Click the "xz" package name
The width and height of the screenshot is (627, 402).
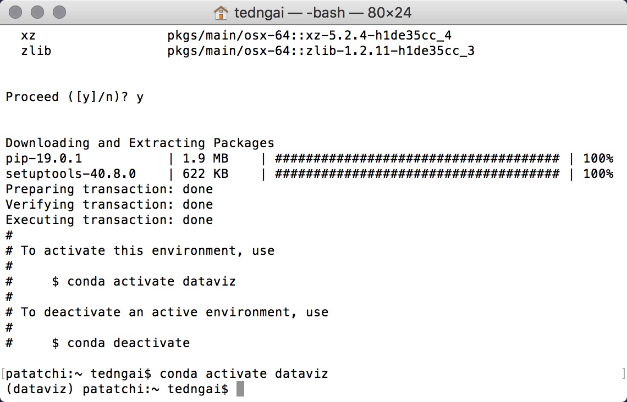[x=29, y=36]
